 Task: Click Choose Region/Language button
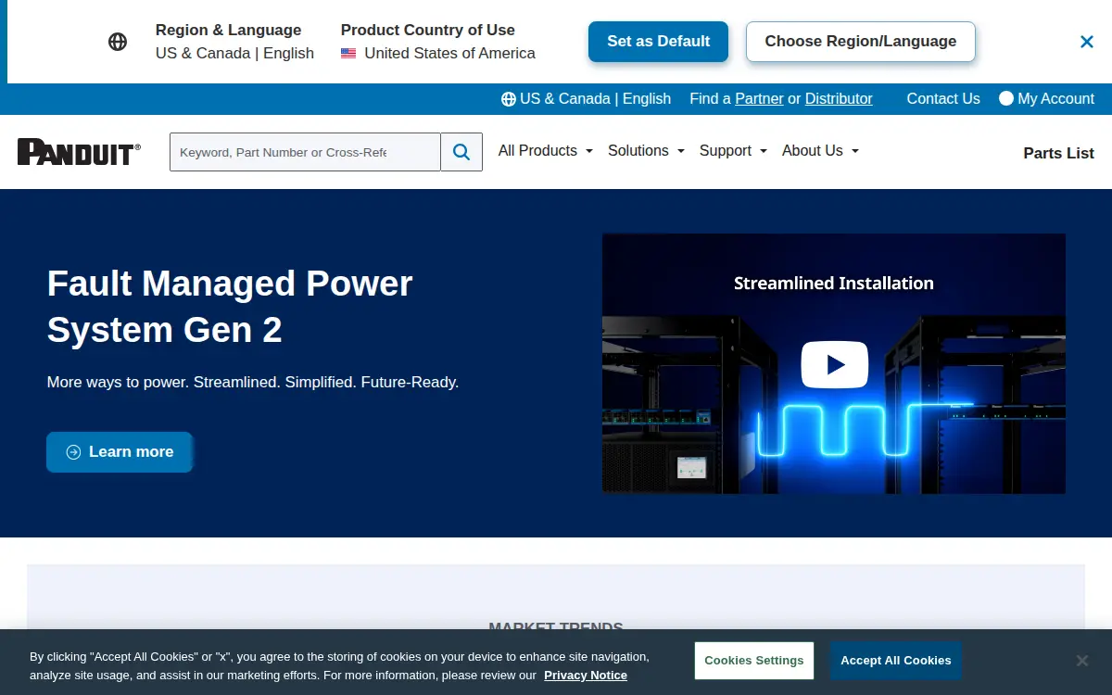click(861, 42)
